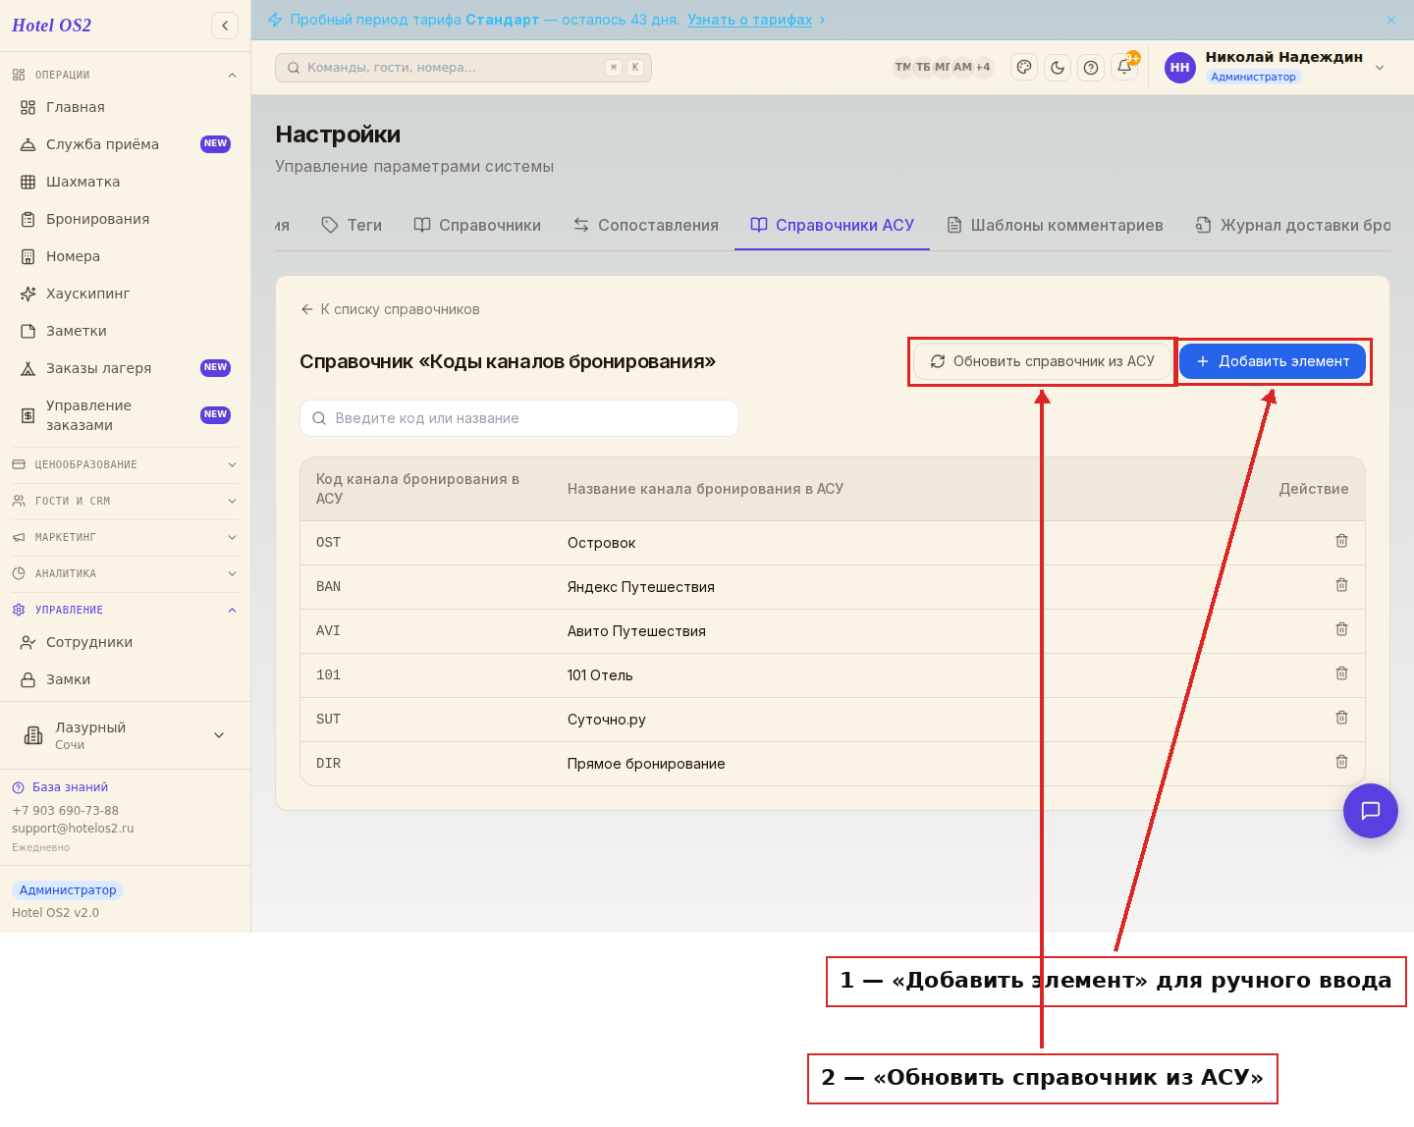Expand the Гости и CRM section
The width and height of the screenshot is (1414, 1127).
click(x=125, y=501)
